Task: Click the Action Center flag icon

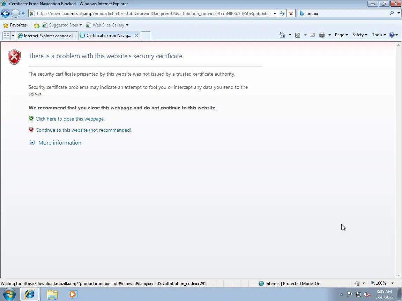Action: (350, 295)
